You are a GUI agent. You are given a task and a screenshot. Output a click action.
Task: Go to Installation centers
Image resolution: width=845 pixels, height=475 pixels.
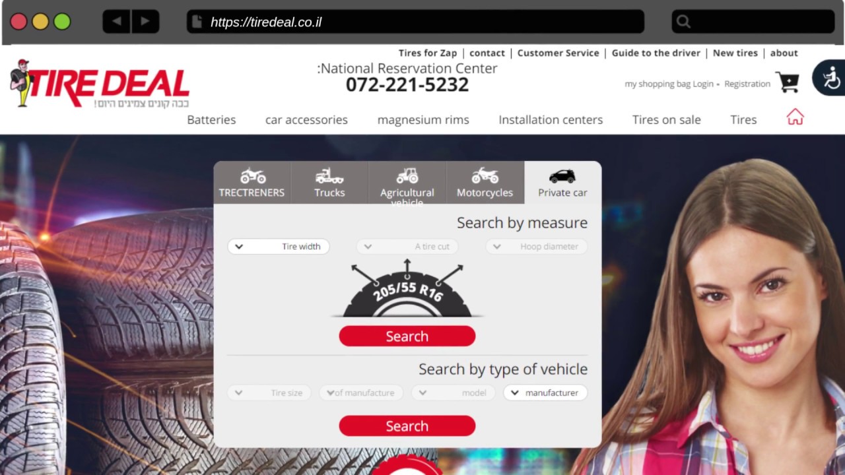click(x=551, y=119)
